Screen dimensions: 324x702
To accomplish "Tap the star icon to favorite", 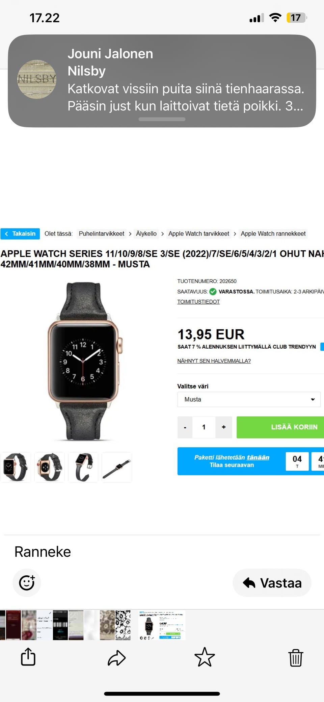I will (x=205, y=657).
